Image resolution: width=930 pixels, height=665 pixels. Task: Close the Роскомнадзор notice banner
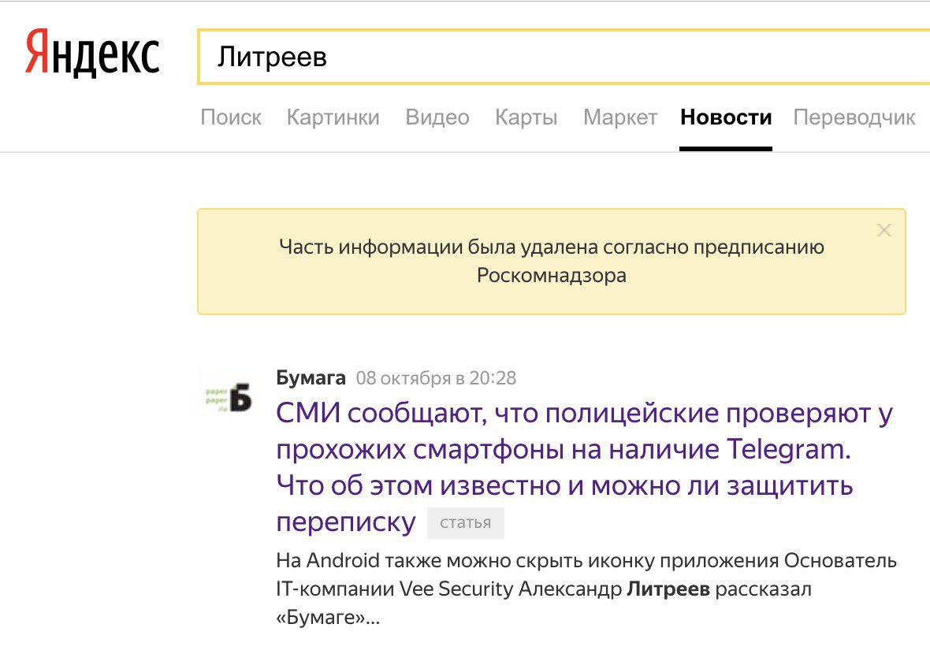883,230
